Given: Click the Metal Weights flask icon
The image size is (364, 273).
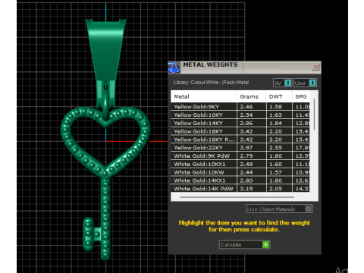Looking at the screenshot, I should [174, 67].
